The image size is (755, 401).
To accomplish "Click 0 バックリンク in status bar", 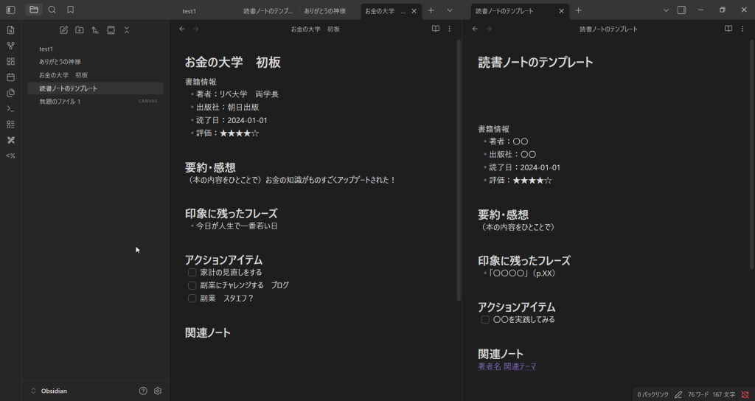I will point(653,395).
